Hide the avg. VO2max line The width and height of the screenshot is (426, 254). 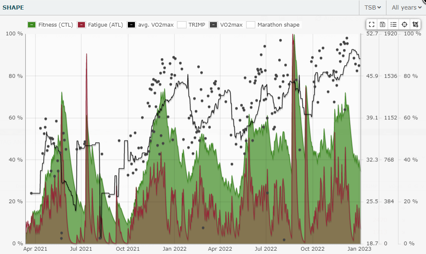[131, 25]
